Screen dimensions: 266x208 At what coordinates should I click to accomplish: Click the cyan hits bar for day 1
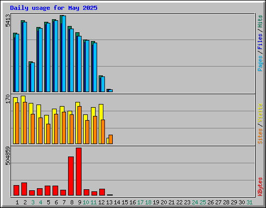click(x=17, y=63)
